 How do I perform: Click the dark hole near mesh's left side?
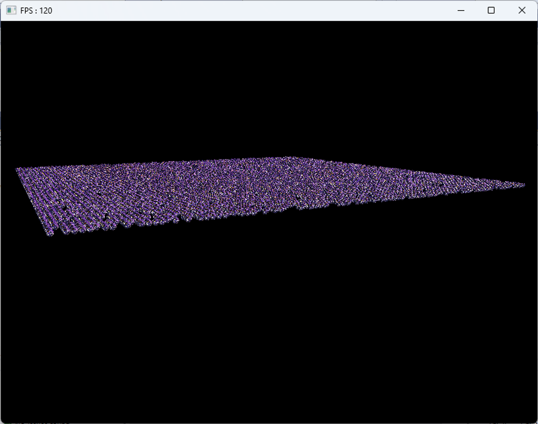tap(65, 208)
